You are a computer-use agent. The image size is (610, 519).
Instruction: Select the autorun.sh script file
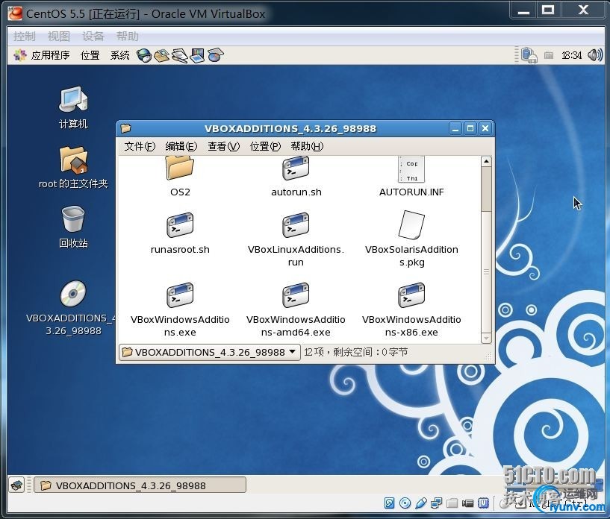click(296, 177)
